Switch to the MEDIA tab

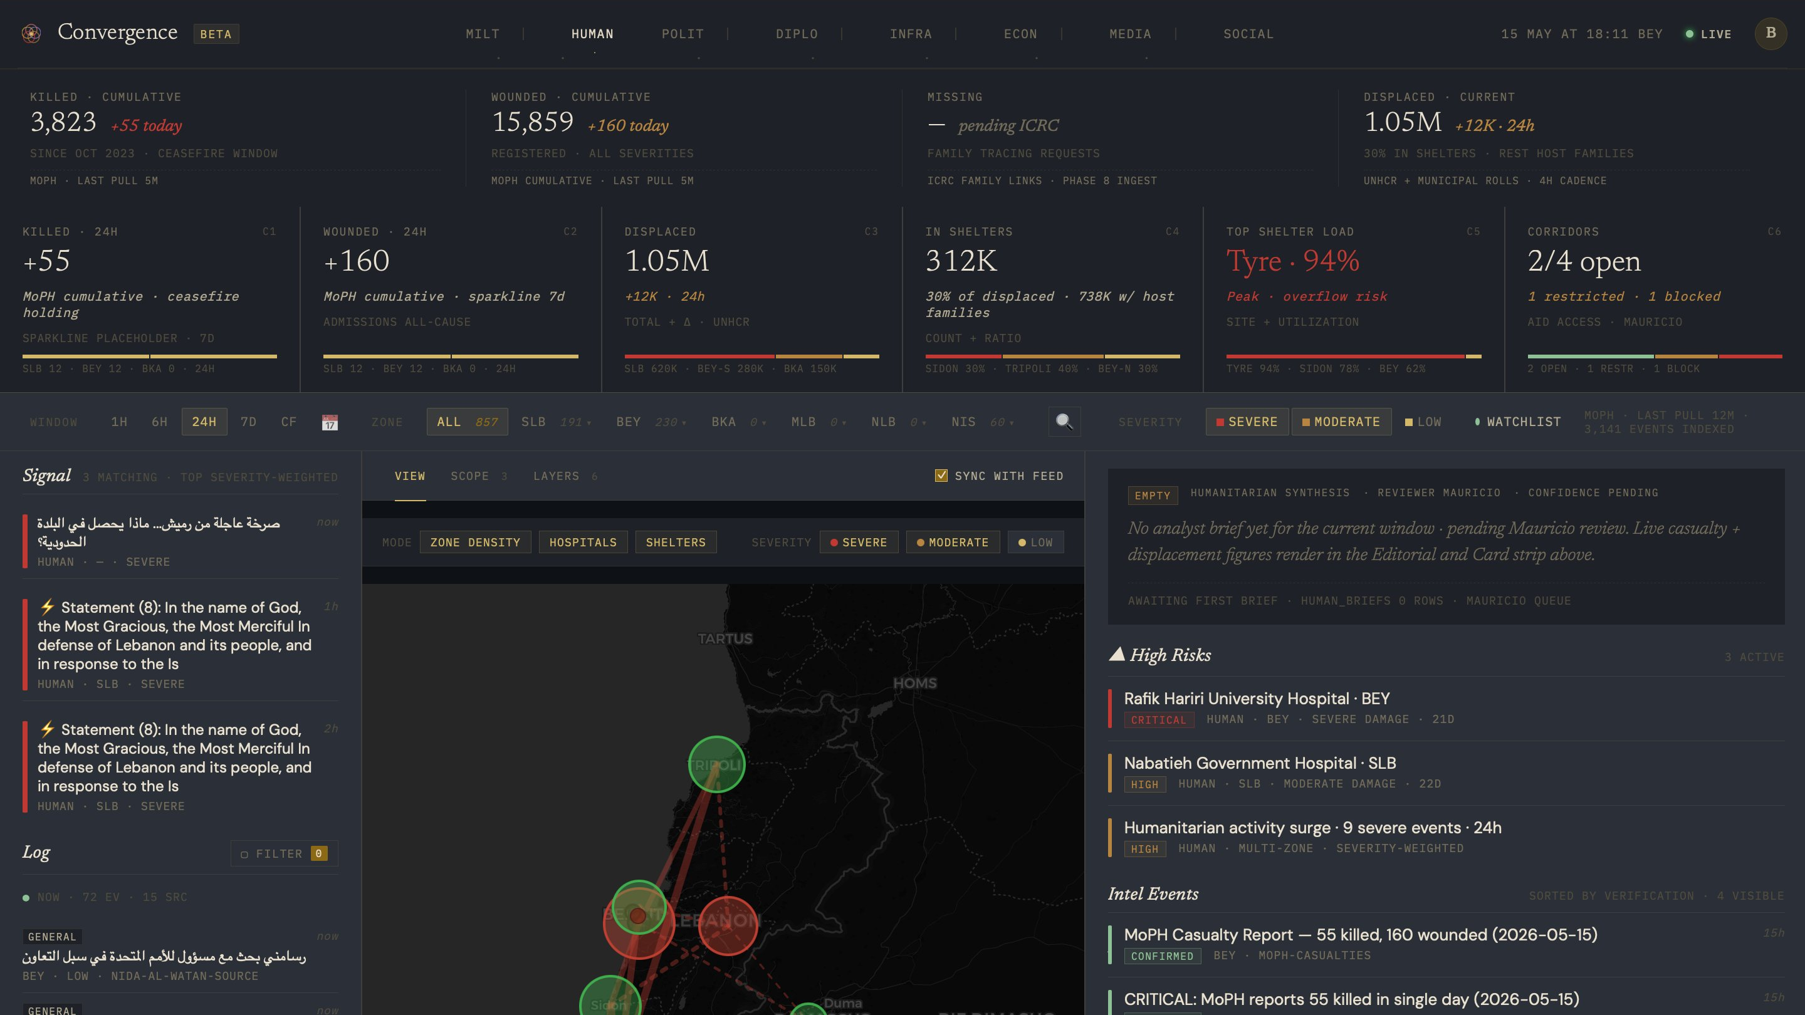pos(1130,34)
